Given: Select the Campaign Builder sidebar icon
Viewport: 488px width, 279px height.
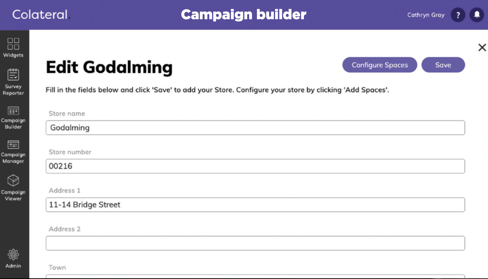Looking at the screenshot, I should click(13, 111).
